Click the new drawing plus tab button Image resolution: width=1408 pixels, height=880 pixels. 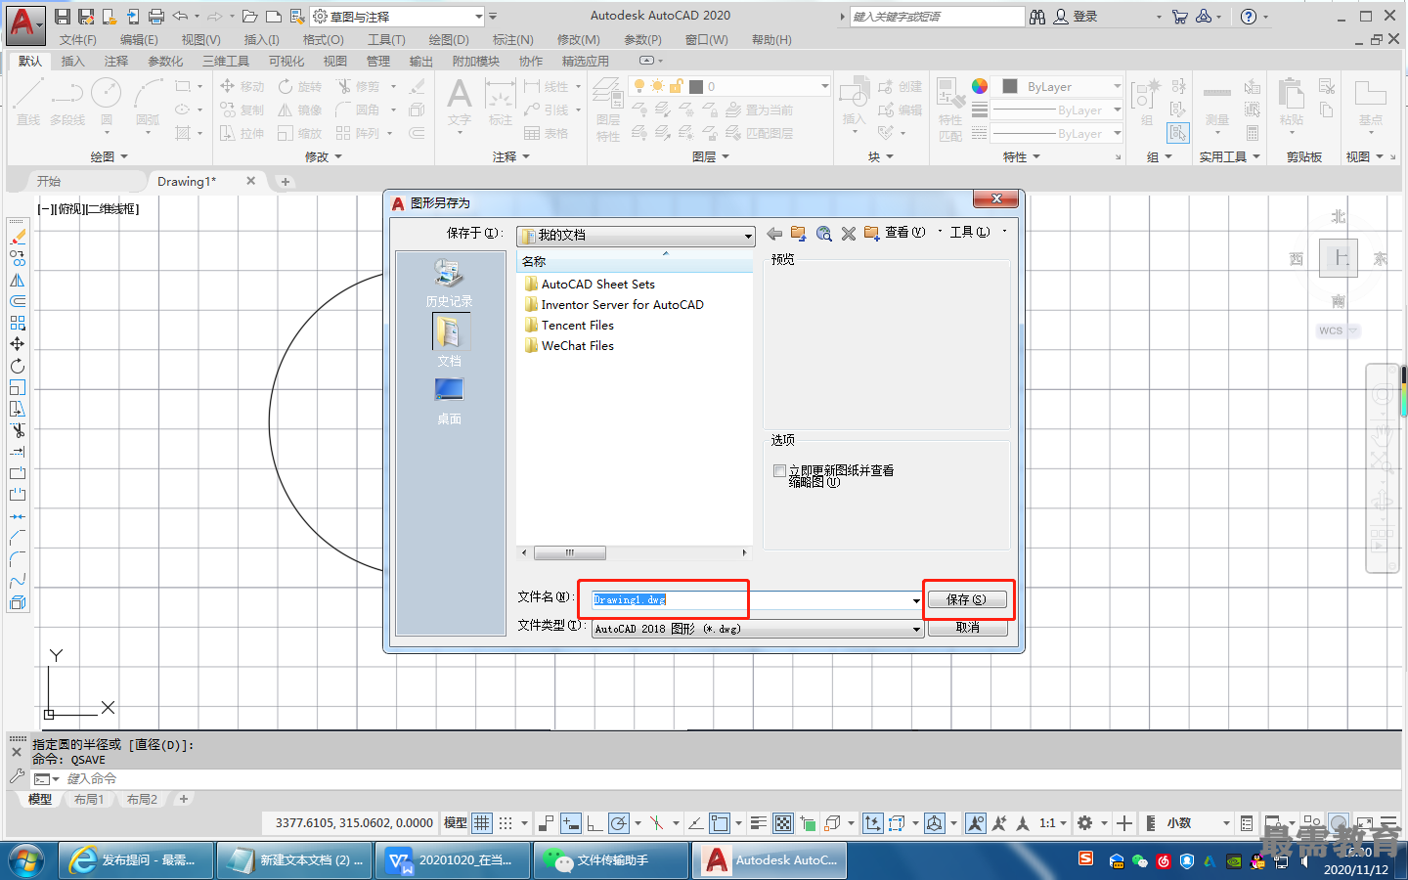(x=285, y=182)
